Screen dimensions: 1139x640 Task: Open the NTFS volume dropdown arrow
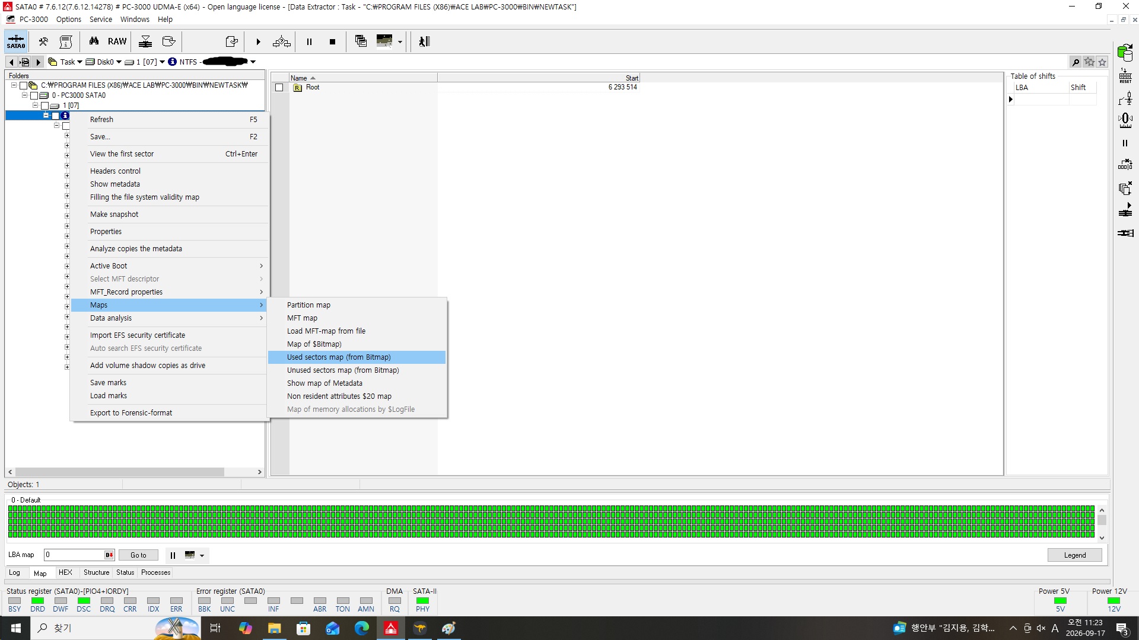coord(253,62)
